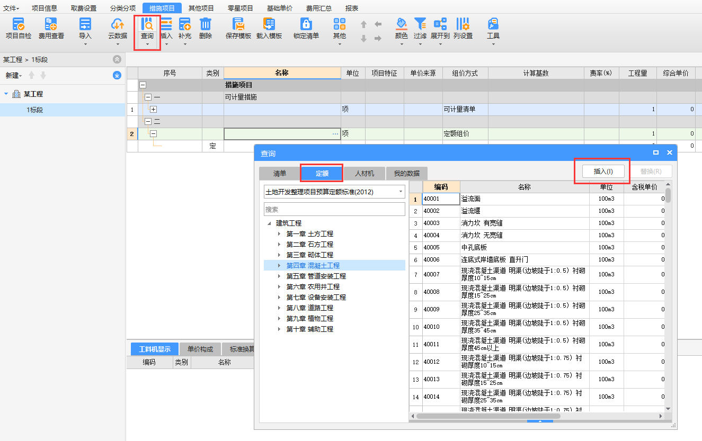The height and width of the screenshot is (441, 702).
Task: Click the 搜索 search input field
Action: (x=334, y=209)
